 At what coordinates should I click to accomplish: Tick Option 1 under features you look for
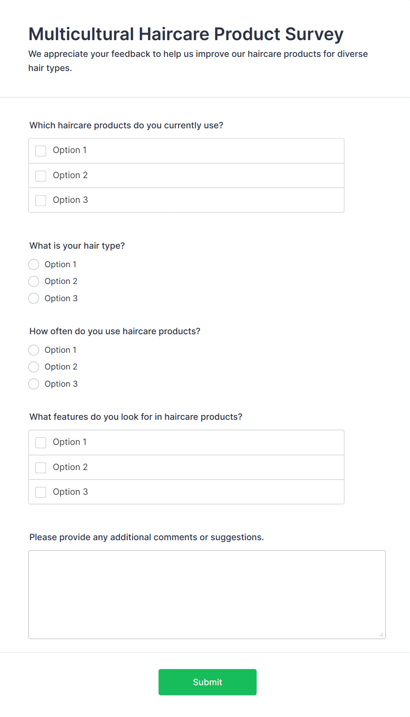(41, 443)
